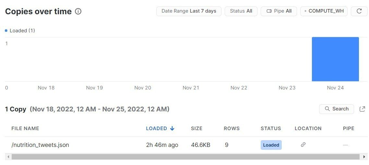Sort the table by ROWS column header
Screen dimensions: 369x165
(x=232, y=129)
